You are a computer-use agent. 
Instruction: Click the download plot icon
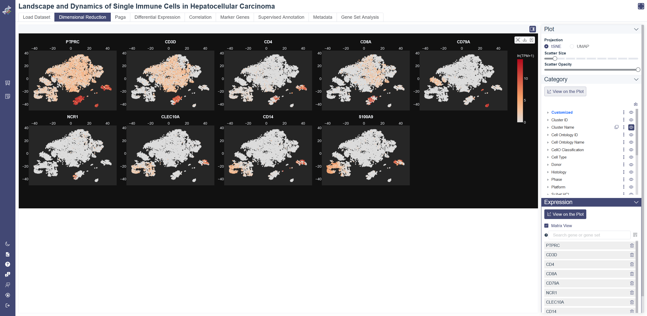pyautogui.click(x=525, y=40)
